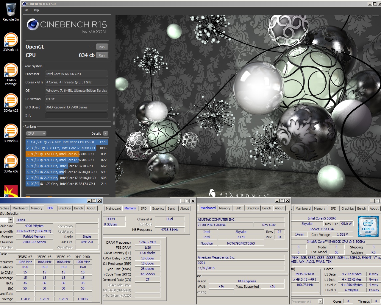Click the Info input field
This screenshot has width=381, height=305.
[76, 116]
